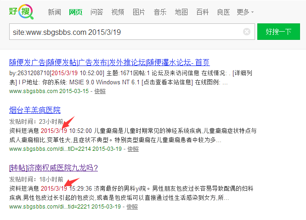
Task: Select the 视频 search tab
Action: [x=118, y=12]
